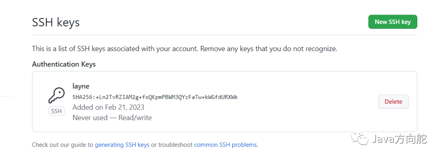Viewport: 441px width, 158px height.
Task: Click the green New SSH key button
Action: tap(393, 22)
